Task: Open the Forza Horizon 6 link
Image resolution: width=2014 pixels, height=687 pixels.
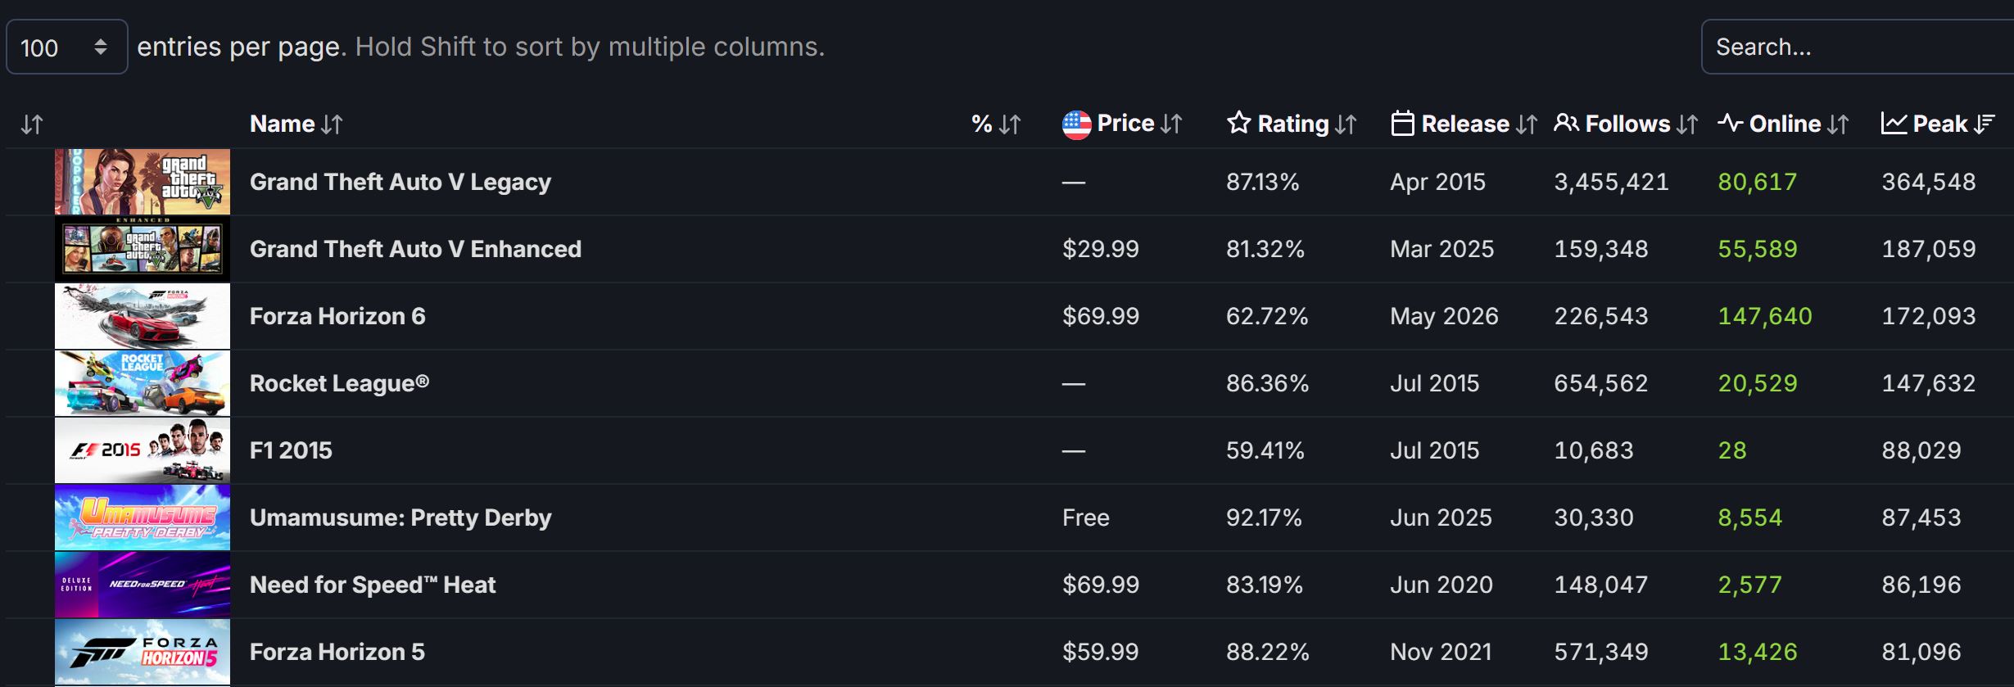Action: pos(337,316)
